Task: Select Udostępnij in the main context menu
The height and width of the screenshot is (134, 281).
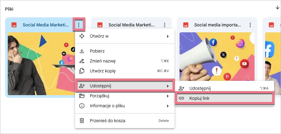Action: coord(125,86)
